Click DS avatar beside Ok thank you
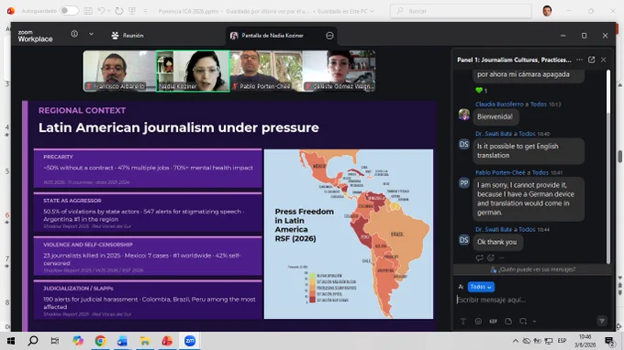The image size is (624, 350). click(x=464, y=240)
